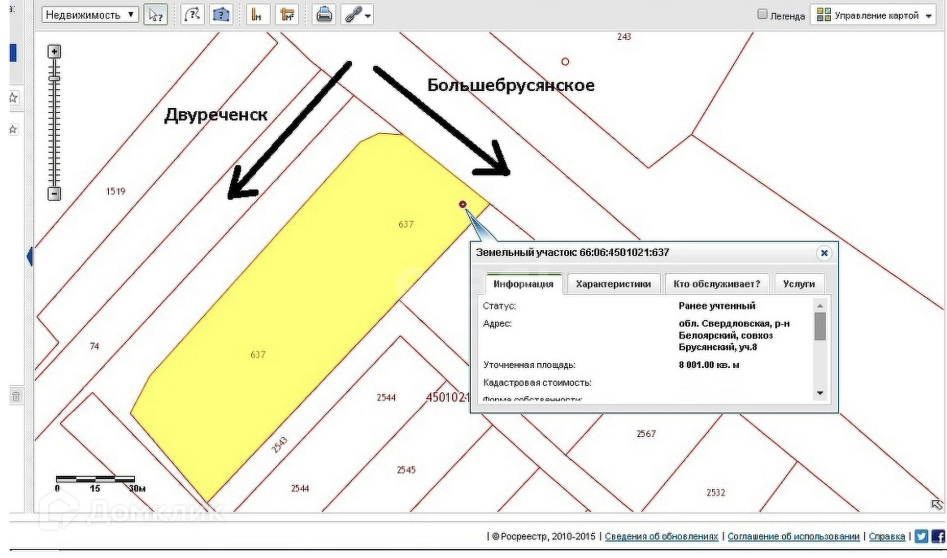This screenshot has height=558, width=947.
Task: Click the Уточненная площадь label
Action: pos(530,365)
